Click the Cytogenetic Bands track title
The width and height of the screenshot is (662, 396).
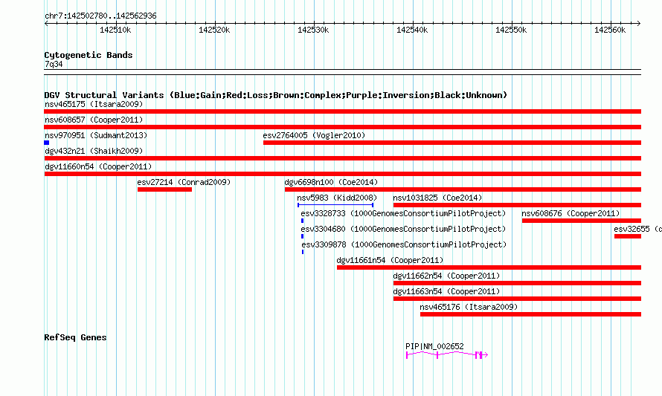click(x=89, y=55)
